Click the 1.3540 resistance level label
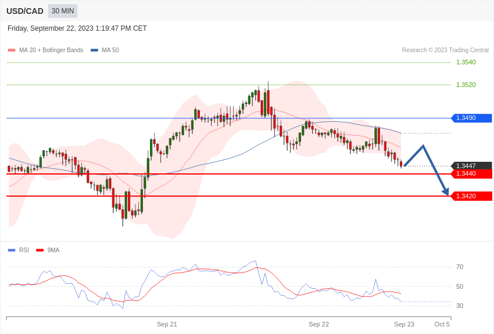The image size is (494, 334). tap(466, 62)
